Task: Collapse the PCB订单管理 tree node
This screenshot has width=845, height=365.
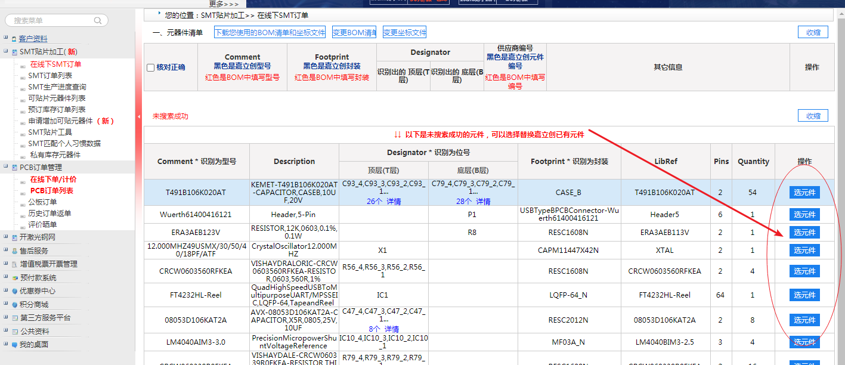Action: pyautogui.click(x=5, y=168)
